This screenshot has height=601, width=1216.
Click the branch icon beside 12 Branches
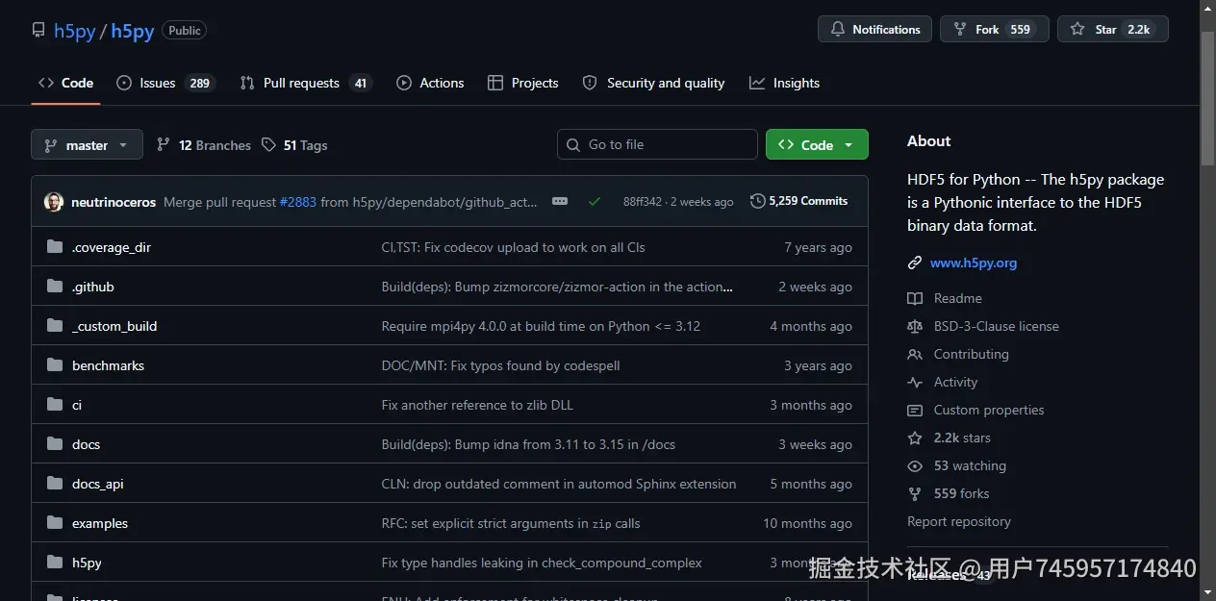pyautogui.click(x=164, y=145)
